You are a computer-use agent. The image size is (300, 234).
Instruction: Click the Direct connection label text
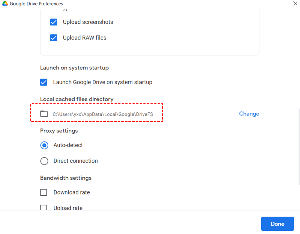click(76, 161)
